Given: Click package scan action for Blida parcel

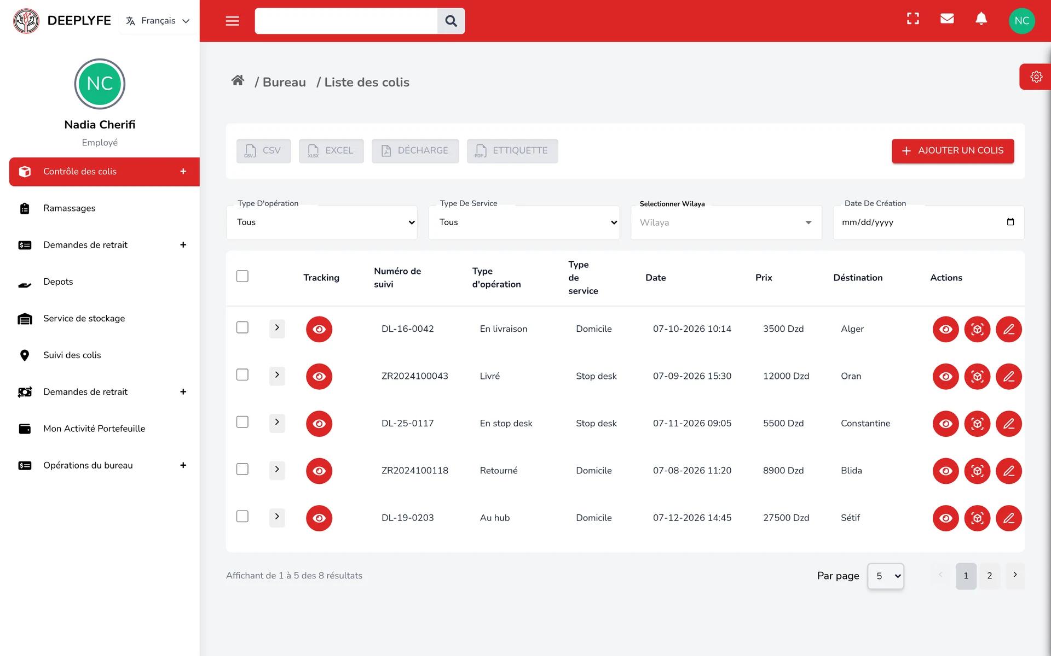Looking at the screenshot, I should 977,471.
